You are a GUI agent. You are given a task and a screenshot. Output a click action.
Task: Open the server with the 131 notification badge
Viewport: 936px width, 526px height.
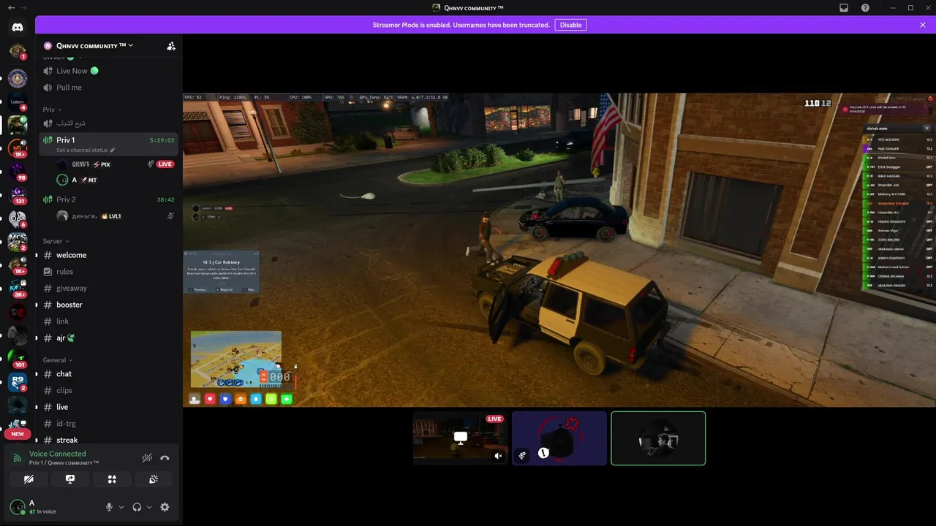coord(18,195)
